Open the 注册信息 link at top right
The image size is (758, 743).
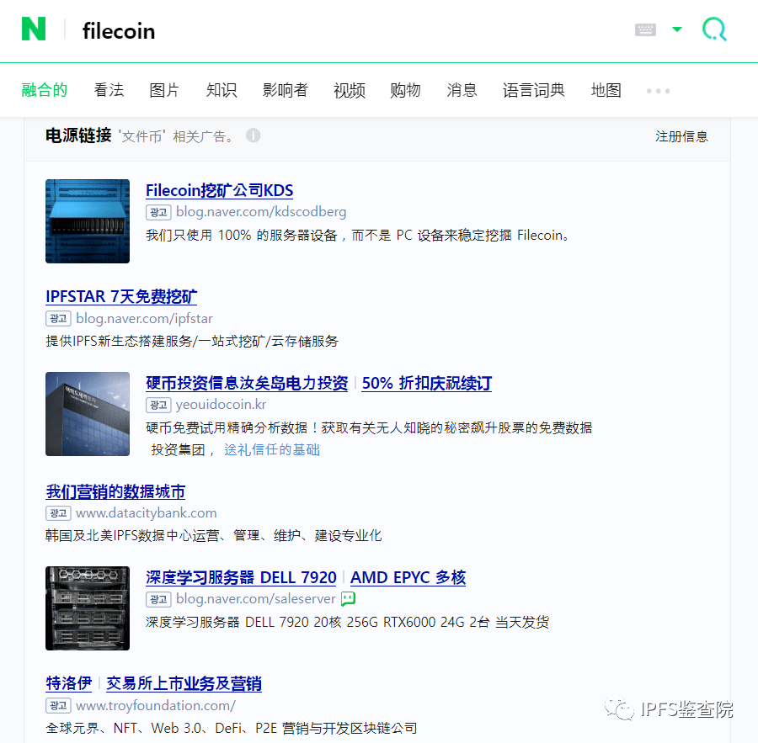pyautogui.click(x=682, y=135)
